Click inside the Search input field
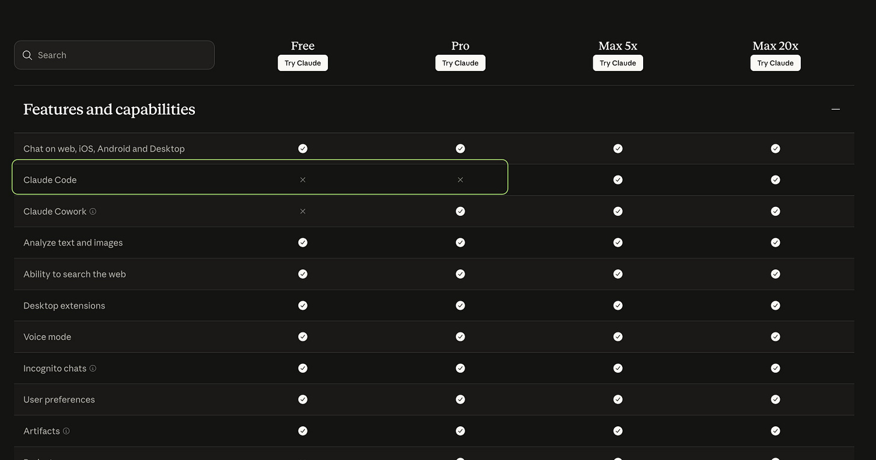876x460 pixels. (114, 55)
